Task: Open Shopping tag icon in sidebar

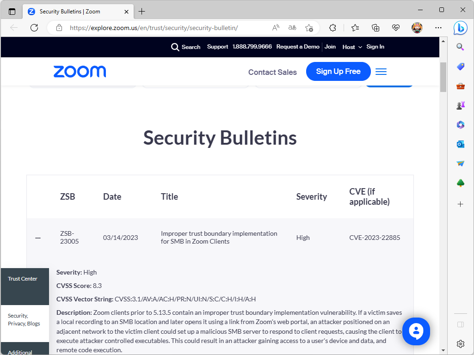Action: point(460,67)
